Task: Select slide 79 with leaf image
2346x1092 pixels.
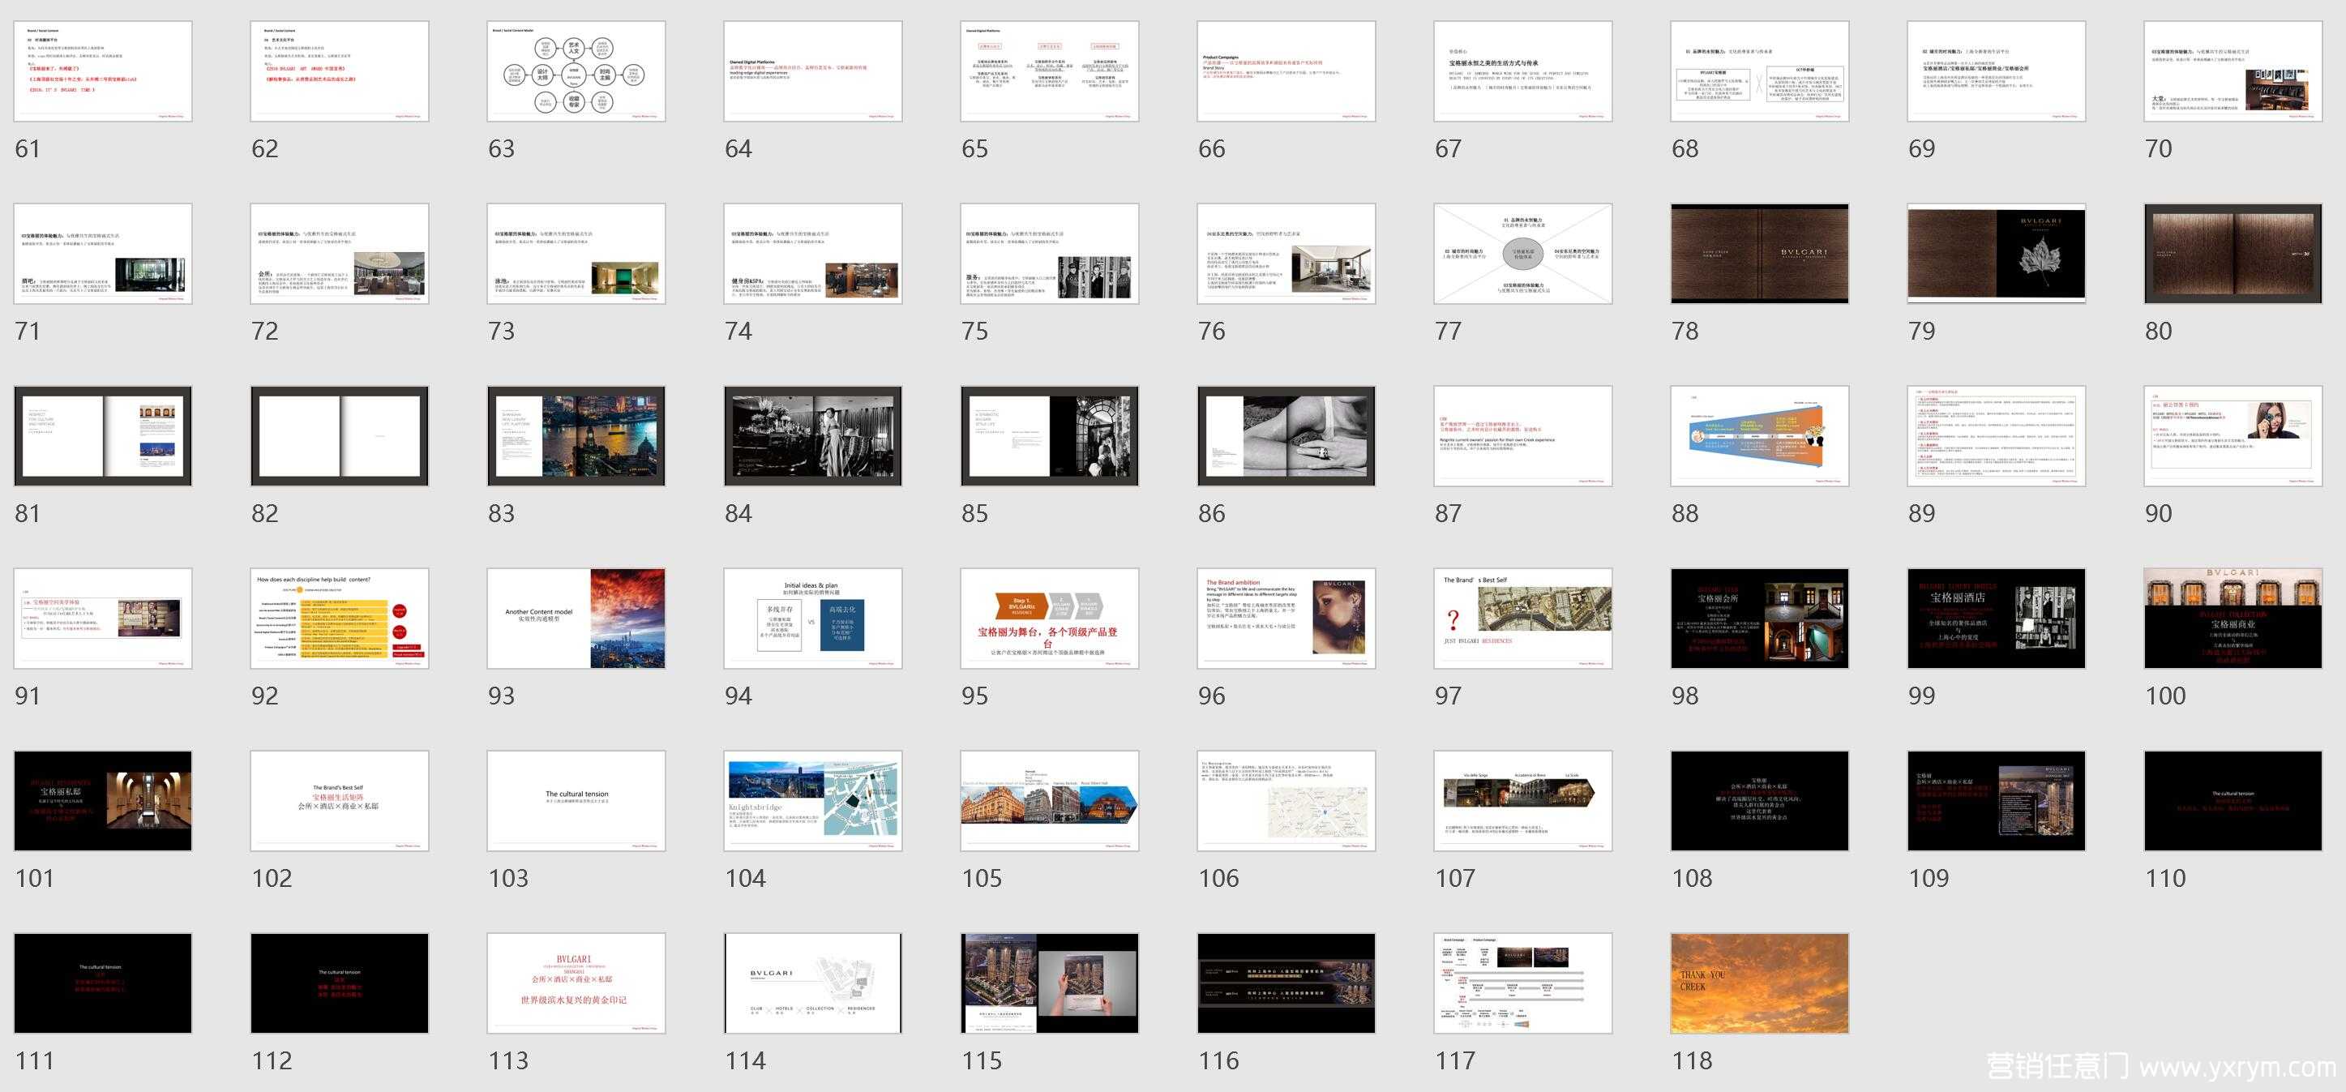Action: pos(1997,253)
